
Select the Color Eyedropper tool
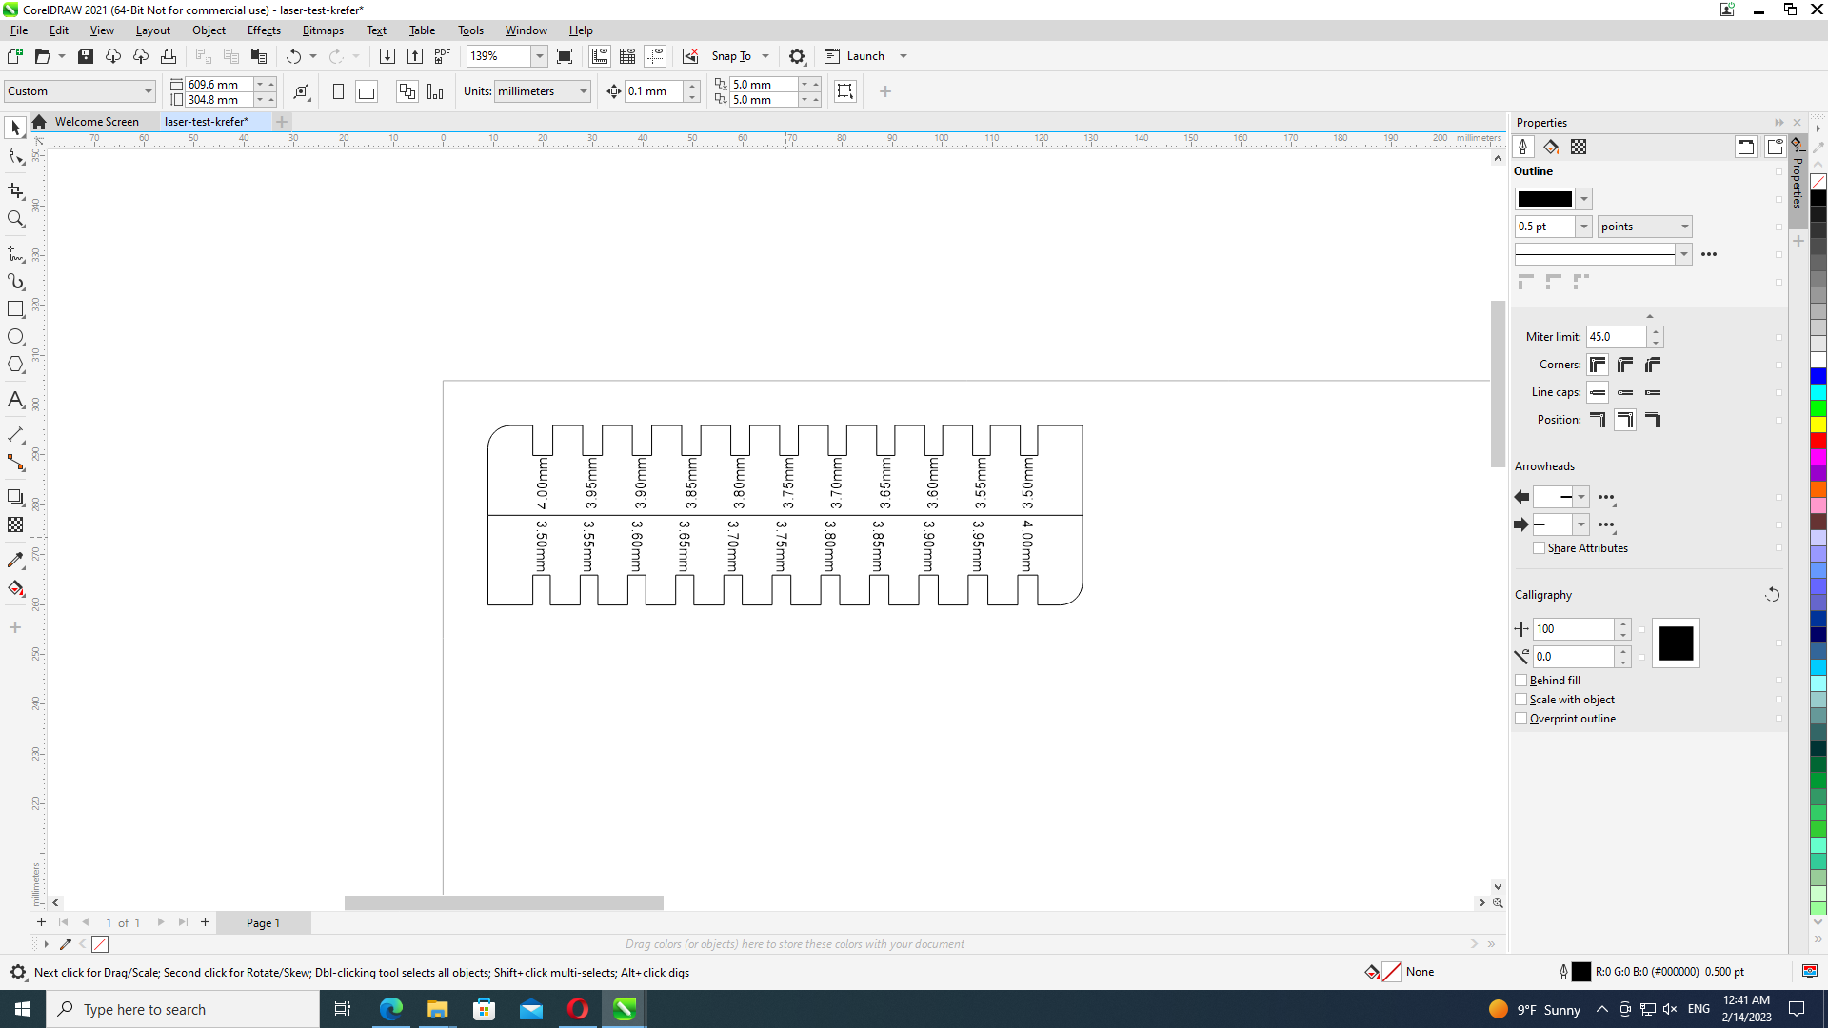[15, 560]
